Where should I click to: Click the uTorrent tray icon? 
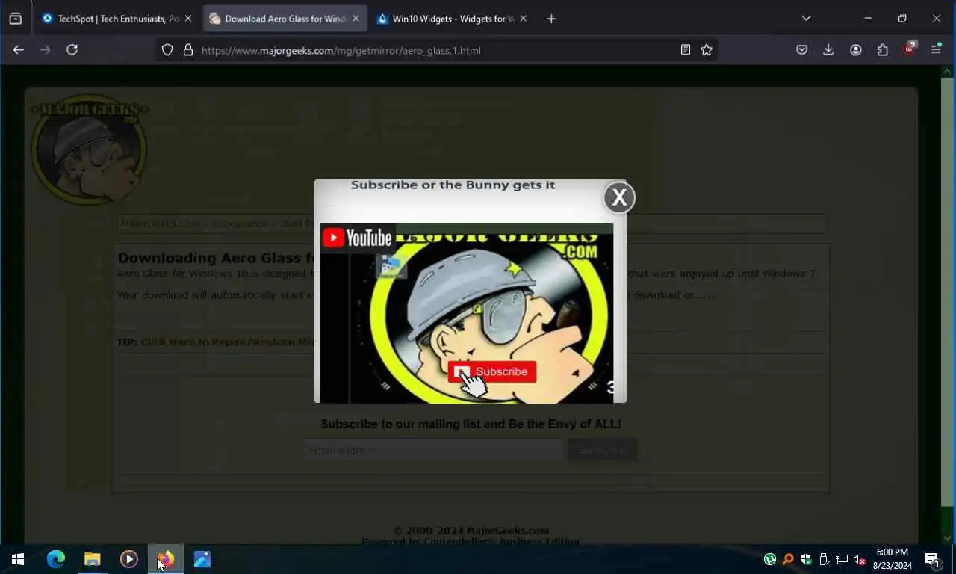coord(770,559)
